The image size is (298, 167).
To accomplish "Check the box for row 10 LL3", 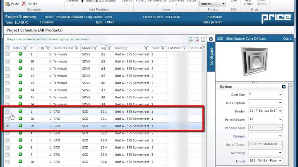I will click(7, 62).
